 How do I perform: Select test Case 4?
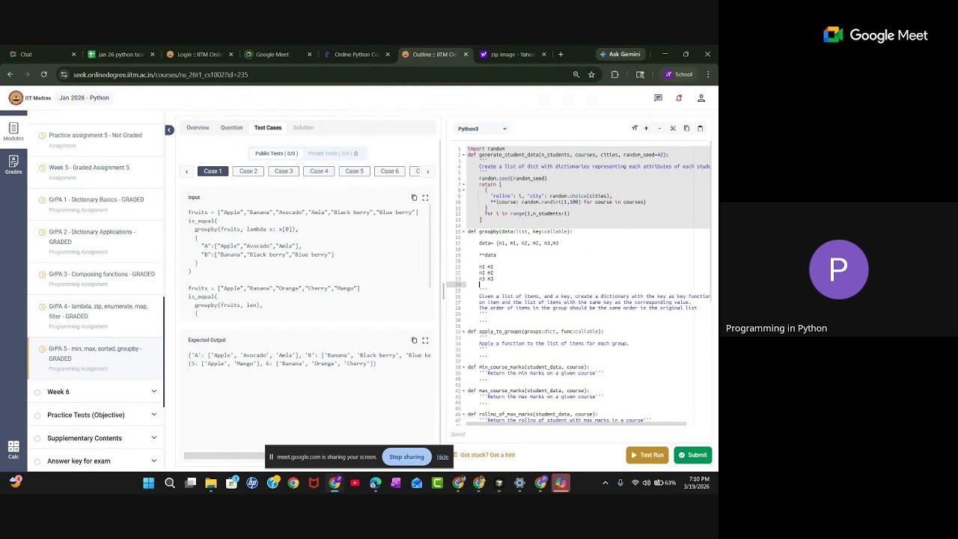pos(319,171)
